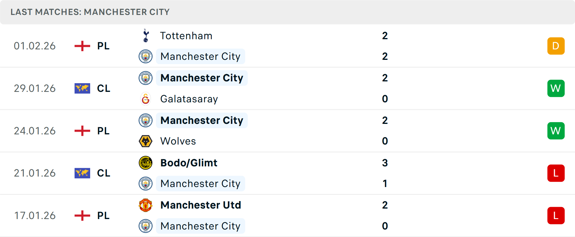
Task: Open the Tottenham team link
Action: 186,36
